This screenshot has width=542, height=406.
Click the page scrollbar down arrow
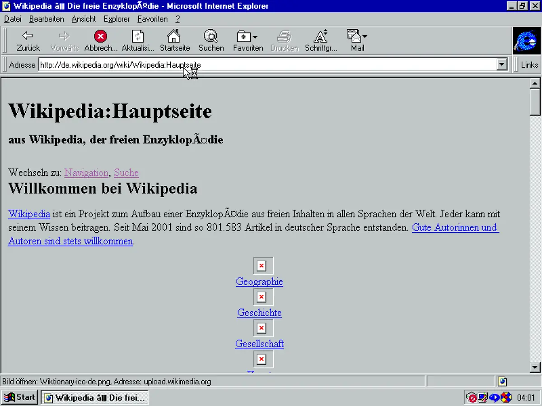(534, 367)
